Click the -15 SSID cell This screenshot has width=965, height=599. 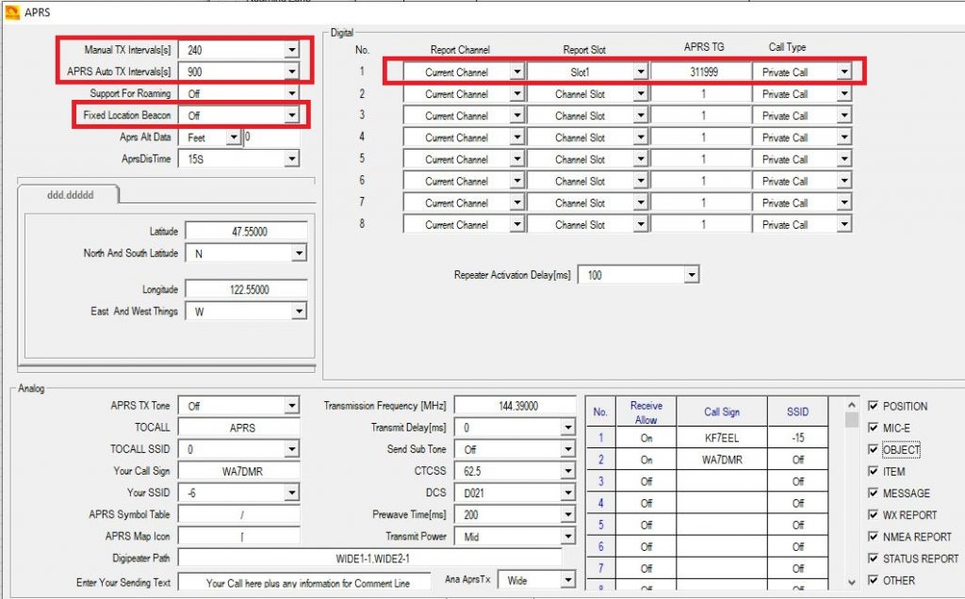point(797,438)
